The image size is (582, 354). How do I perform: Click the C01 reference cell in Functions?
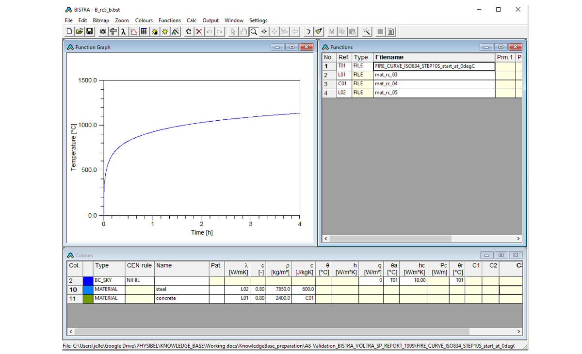point(344,84)
